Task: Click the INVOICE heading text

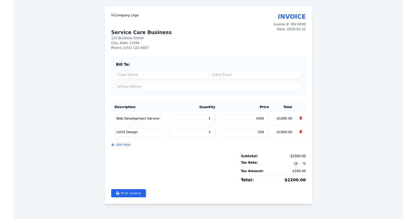Action: pos(292,16)
